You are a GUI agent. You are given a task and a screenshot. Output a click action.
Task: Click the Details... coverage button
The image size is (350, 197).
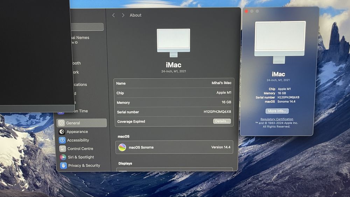point(222,121)
